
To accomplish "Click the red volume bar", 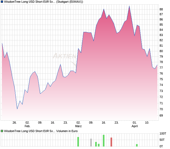I will click(x=111, y=142).
